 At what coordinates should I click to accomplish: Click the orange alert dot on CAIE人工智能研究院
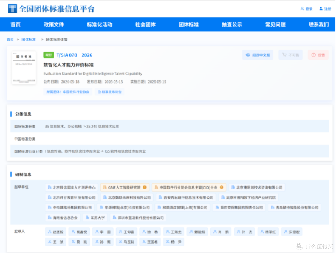pos(145,187)
